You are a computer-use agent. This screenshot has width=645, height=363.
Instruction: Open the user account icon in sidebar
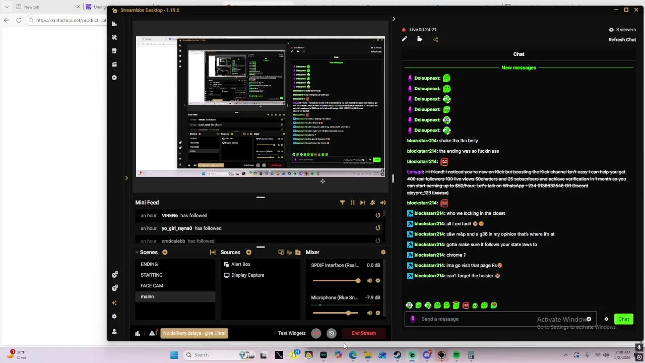(x=114, y=332)
